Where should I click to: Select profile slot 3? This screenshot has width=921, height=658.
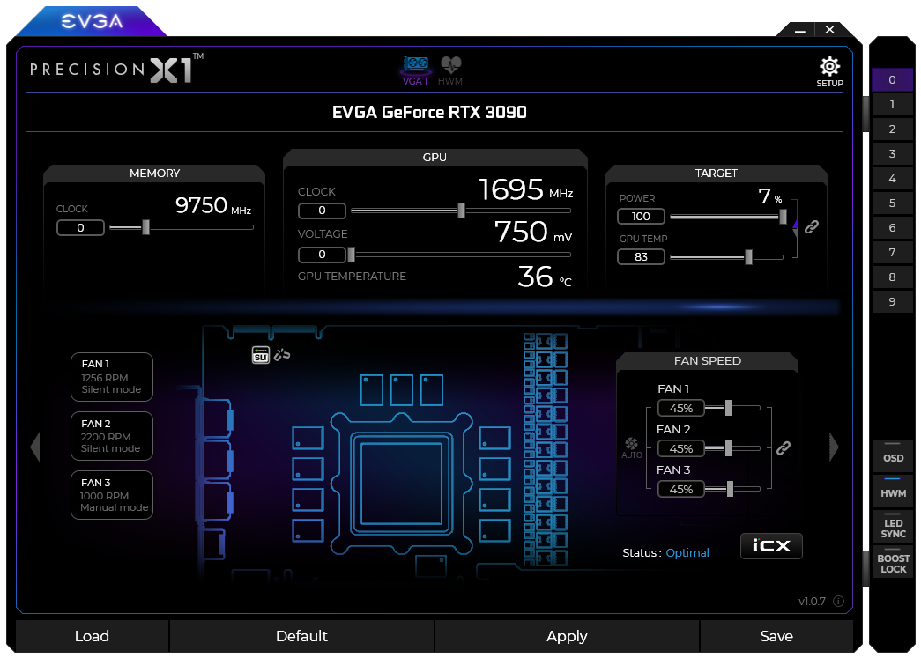pos(892,154)
